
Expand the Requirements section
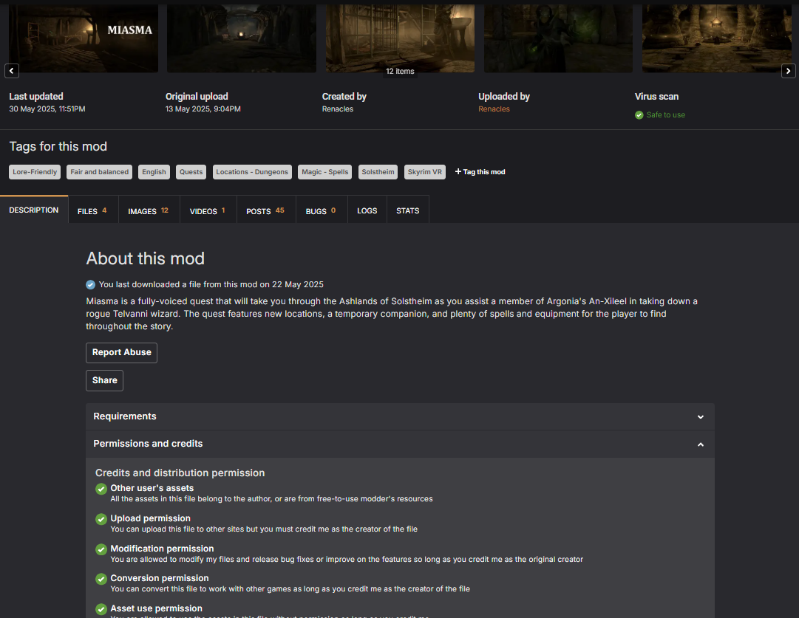(x=400, y=416)
